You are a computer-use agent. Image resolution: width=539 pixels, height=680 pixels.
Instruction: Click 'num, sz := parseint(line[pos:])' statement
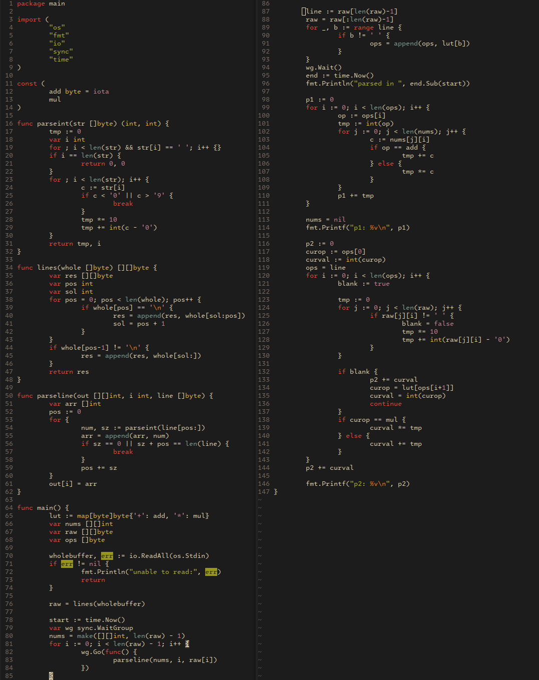click(143, 428)
